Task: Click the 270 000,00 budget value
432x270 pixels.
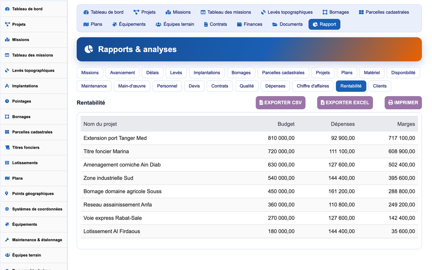Action: [x=281, y=218]
